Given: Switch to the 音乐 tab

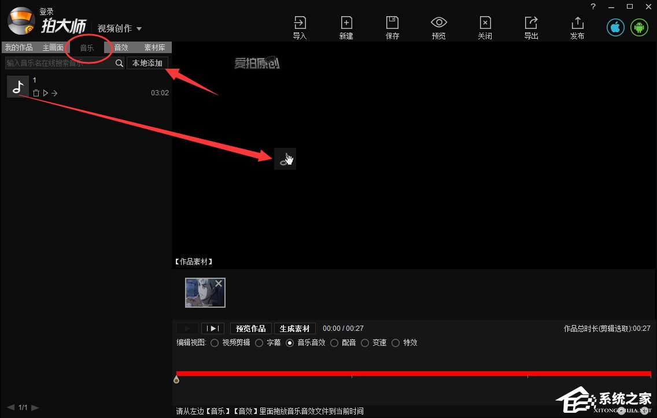Looking at the screenshot, I should tap(87, 48).
